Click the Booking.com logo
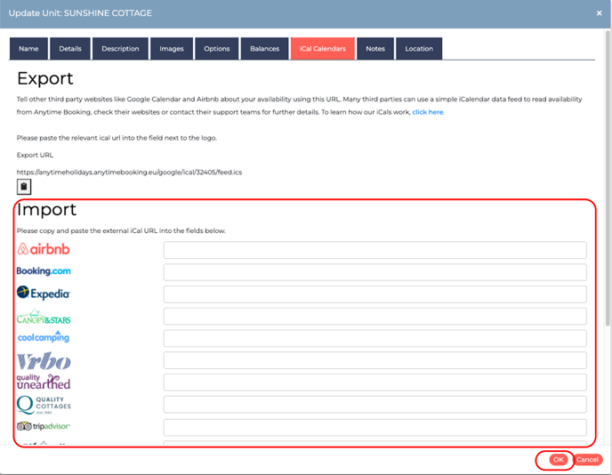 click(x=44, y=271)
